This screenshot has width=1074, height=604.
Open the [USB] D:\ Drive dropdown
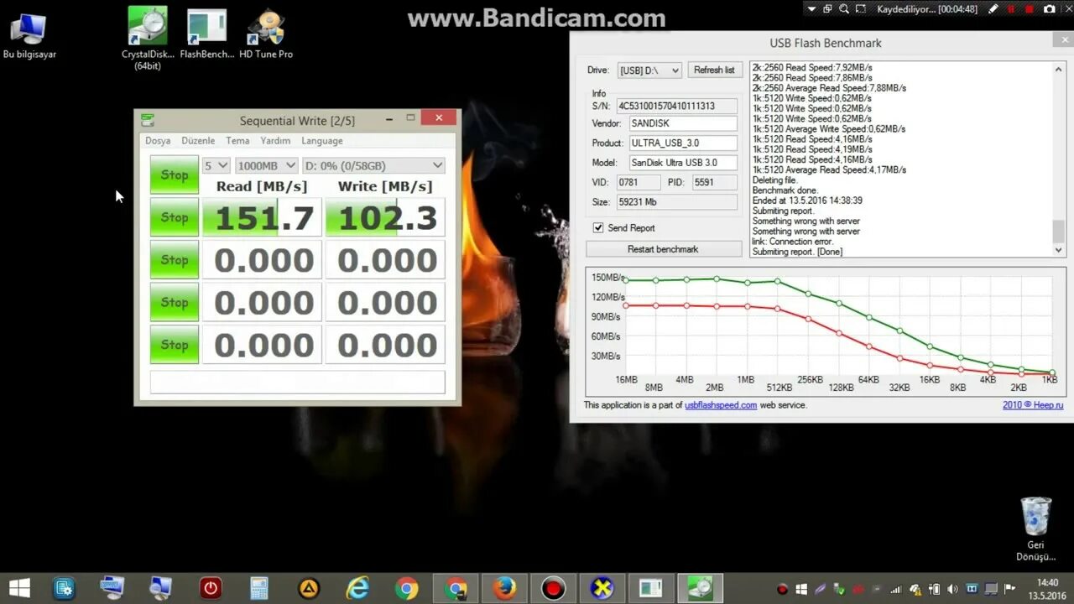tap(649, 70)
